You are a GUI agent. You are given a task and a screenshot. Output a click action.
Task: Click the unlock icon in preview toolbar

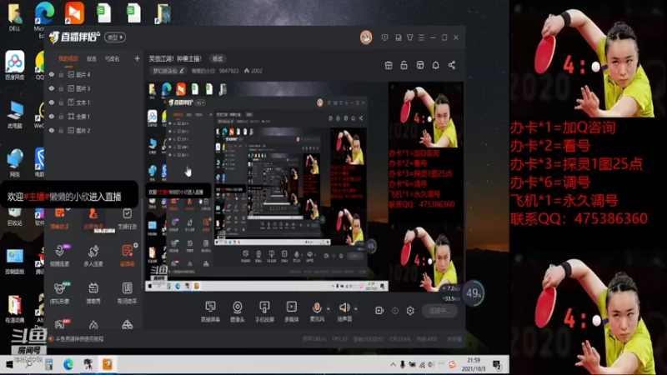pyautogui.click(x=404, y=65)
